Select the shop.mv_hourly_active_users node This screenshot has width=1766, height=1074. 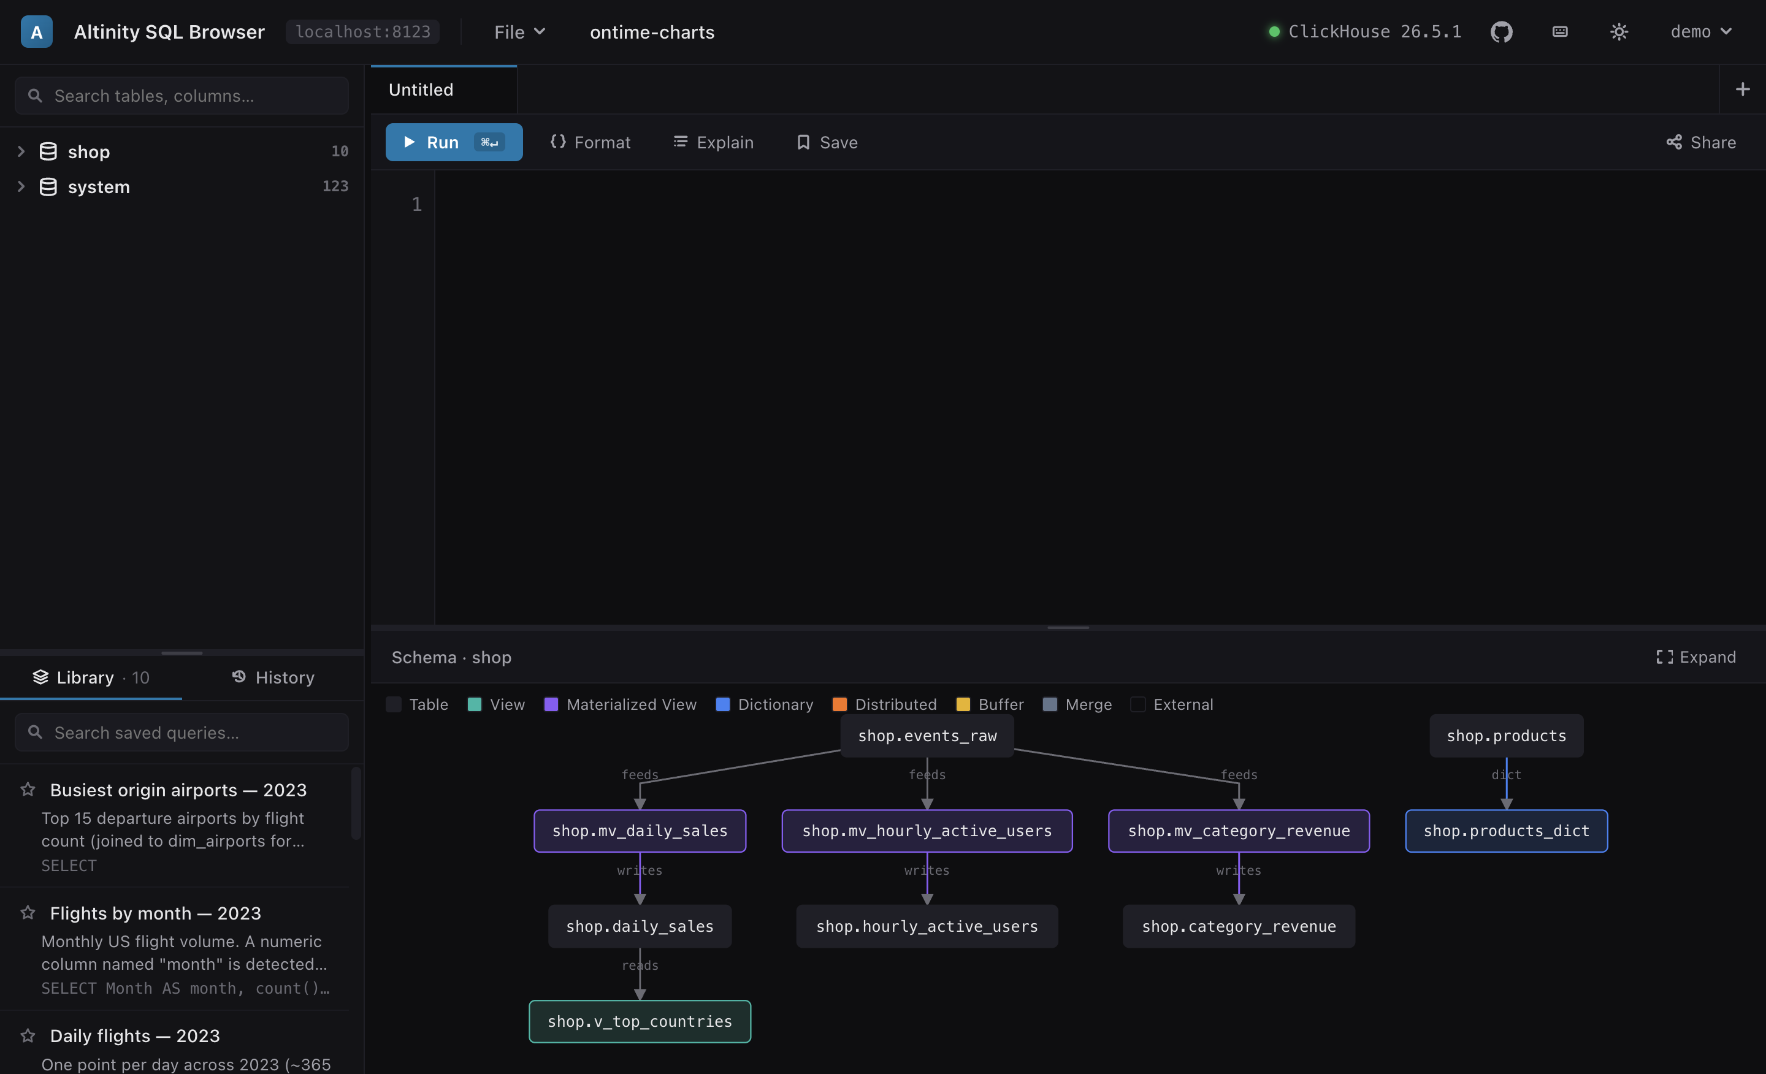(x=927, y=831)
